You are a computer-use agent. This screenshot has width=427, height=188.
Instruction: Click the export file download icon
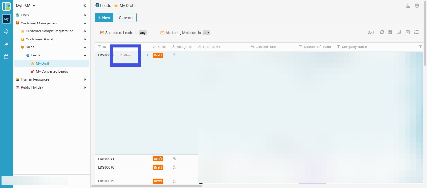click(390, 32)
